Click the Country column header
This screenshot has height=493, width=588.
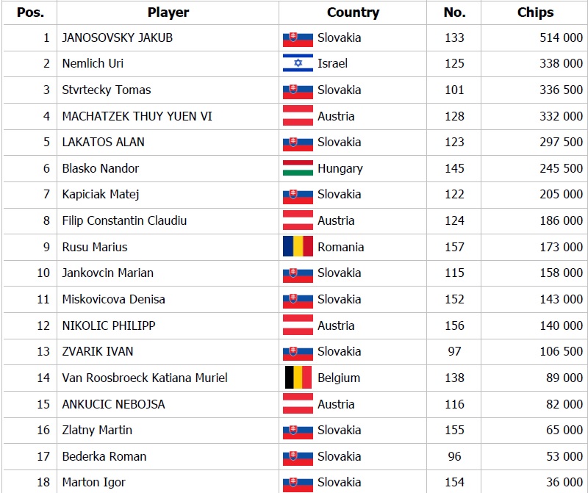(353, 12)
